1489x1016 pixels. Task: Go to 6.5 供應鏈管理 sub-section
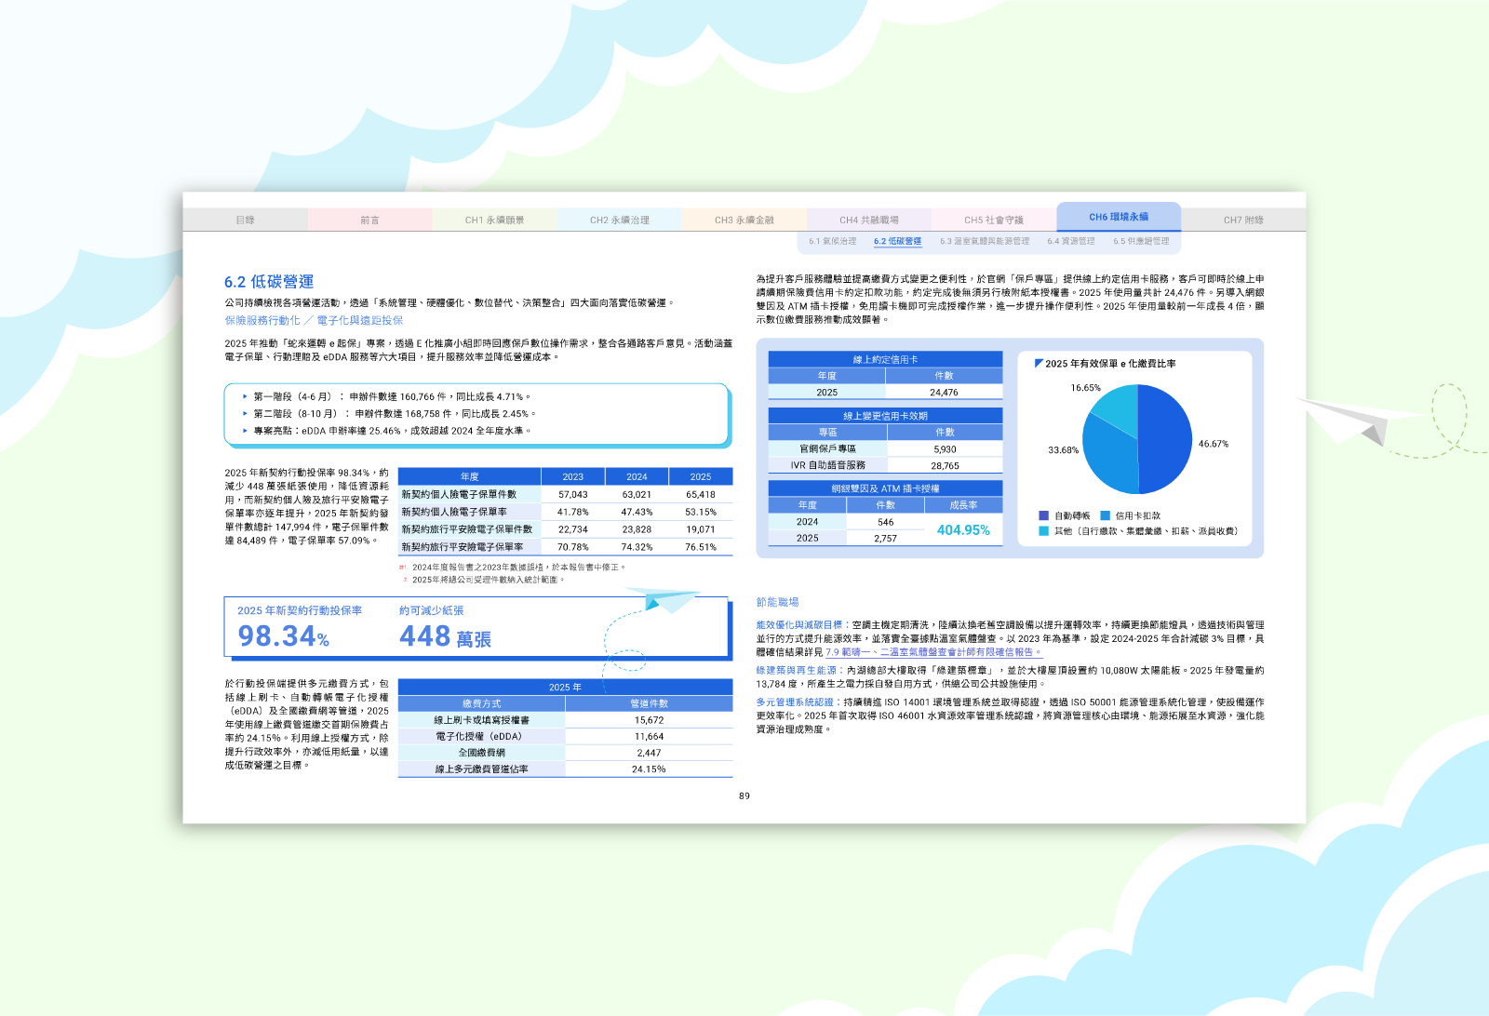pos(1141,242)
